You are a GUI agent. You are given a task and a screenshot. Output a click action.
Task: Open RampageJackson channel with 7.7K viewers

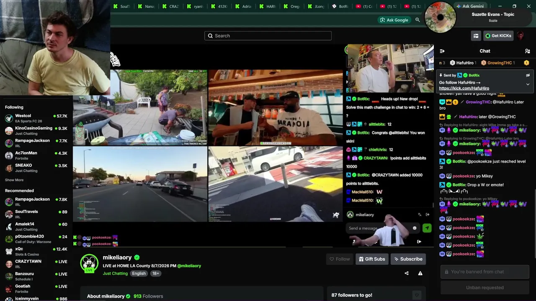(36, 143)
